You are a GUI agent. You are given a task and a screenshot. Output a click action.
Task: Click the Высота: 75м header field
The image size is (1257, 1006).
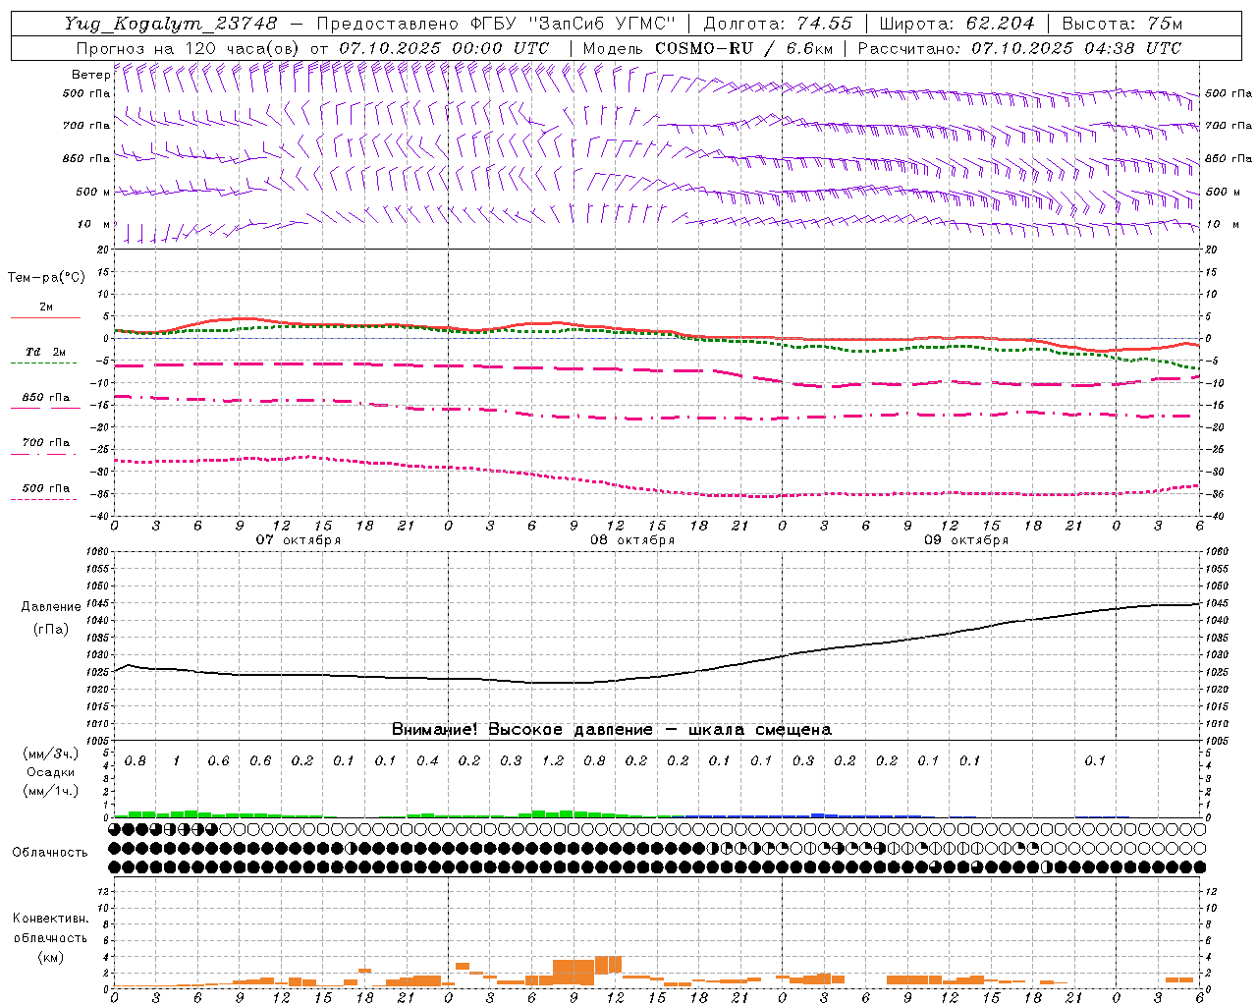coord(1122,23)
